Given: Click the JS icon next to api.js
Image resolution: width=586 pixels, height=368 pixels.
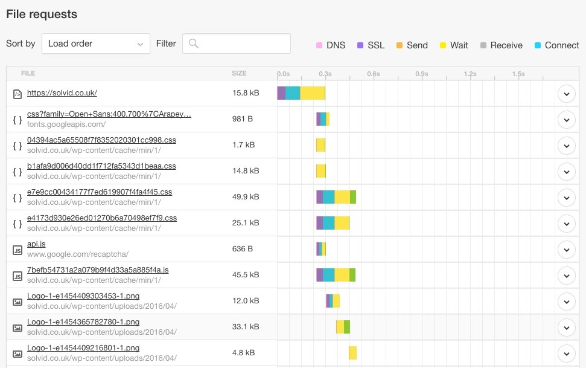Looking at the screenshot, I should coord(17,250).
